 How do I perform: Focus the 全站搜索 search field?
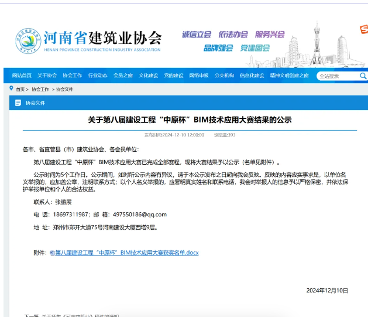point(338,76)
